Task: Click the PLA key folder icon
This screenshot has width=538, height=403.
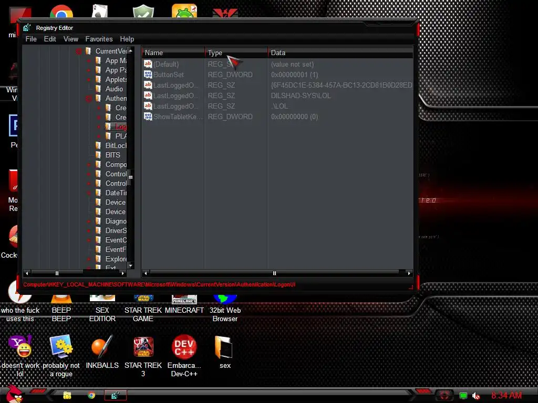Action: [108, 136]
